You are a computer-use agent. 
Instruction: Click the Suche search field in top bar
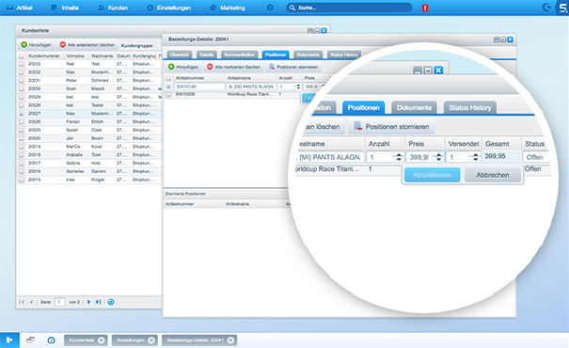(x=349, y=8)
